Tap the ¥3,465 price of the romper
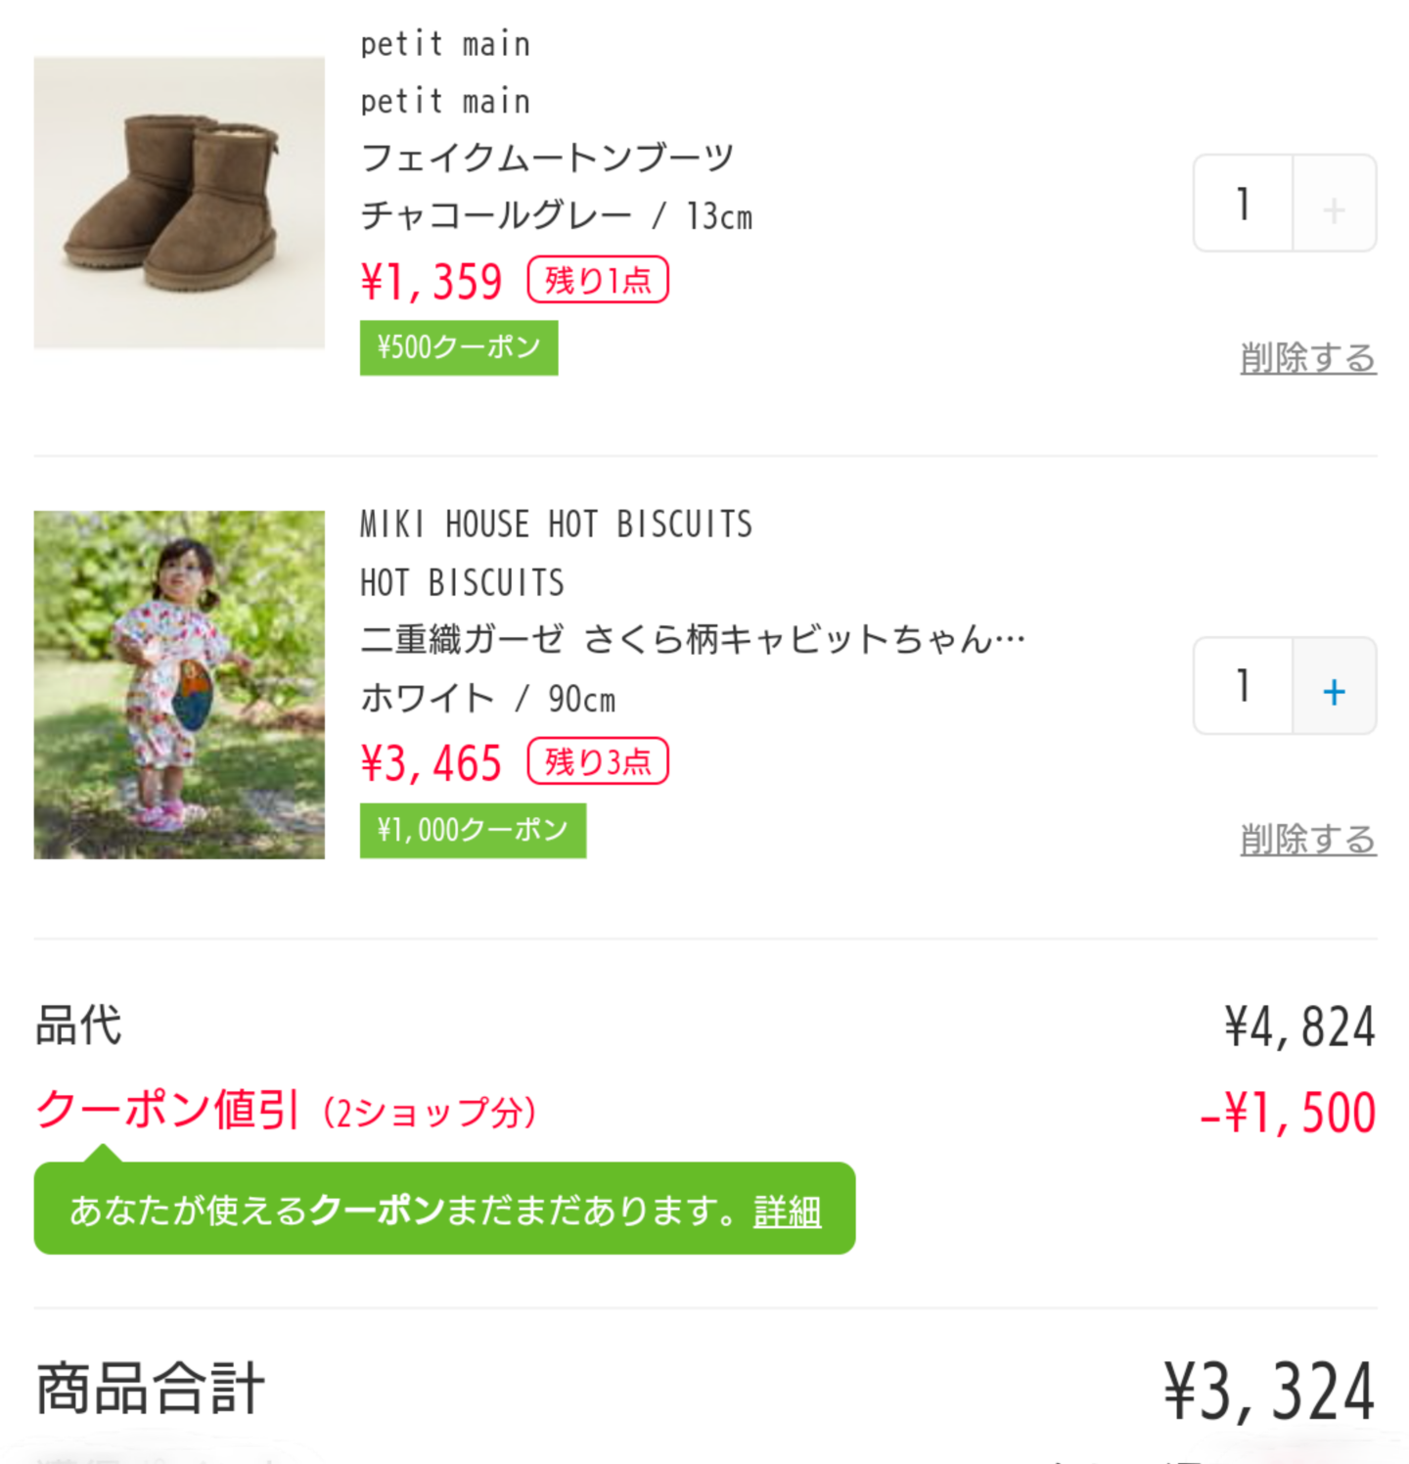This screenshot has height=1464, width=1409. [x=431, y=763]
